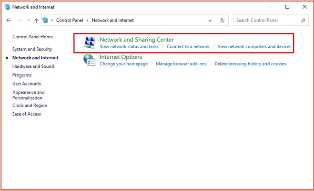
Task: Open Internet Options heading
Action: pos(121,57)
